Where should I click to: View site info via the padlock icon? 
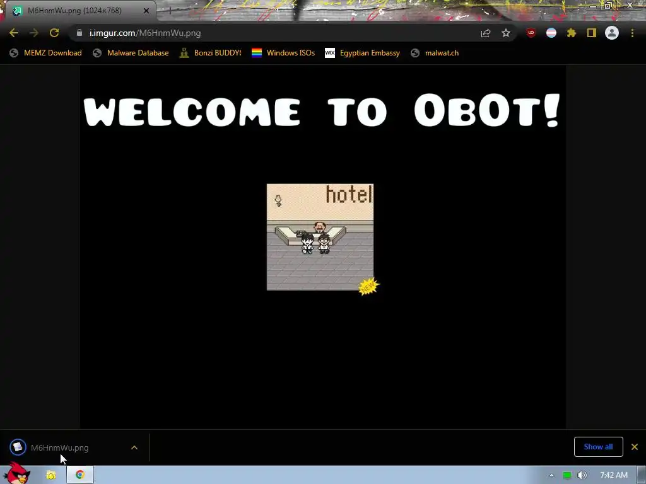[x=79, y=33]
